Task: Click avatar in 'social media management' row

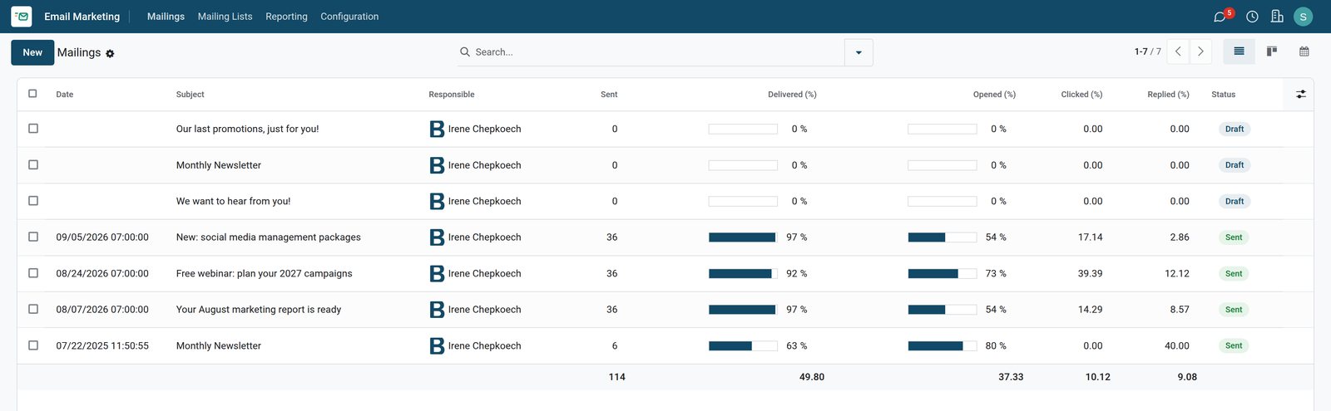Action: pos(437,237)
